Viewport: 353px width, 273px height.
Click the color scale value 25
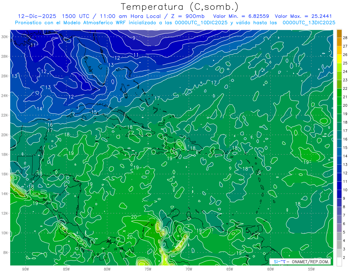[345, 63]
